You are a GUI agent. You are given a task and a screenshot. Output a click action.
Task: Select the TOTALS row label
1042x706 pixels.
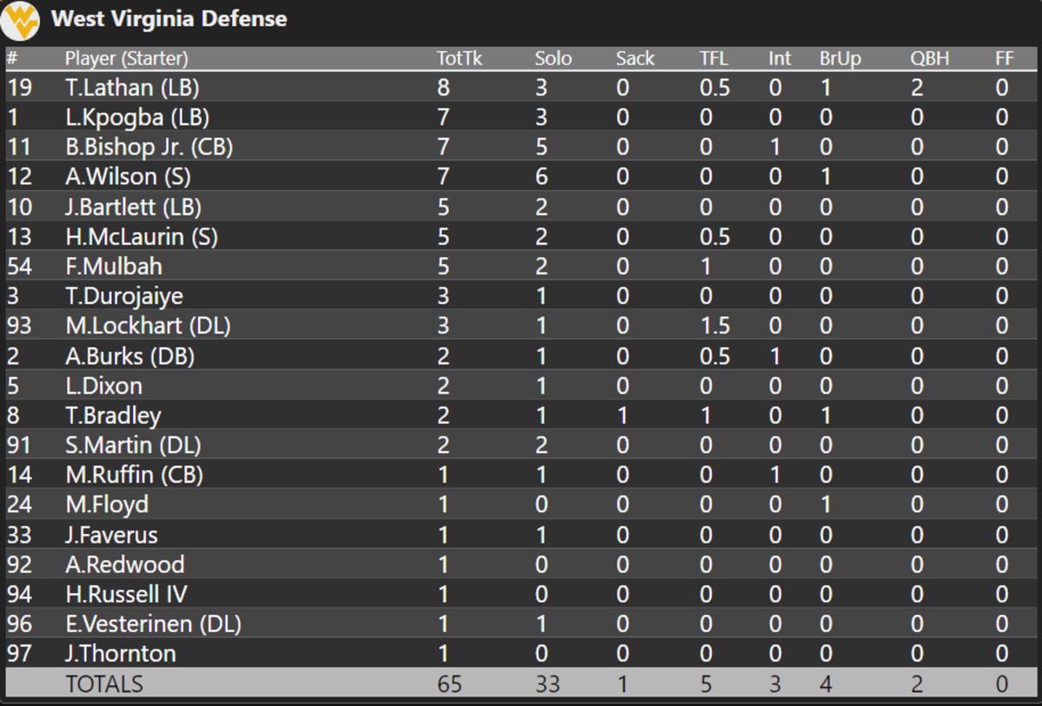(x=104, y=684)
